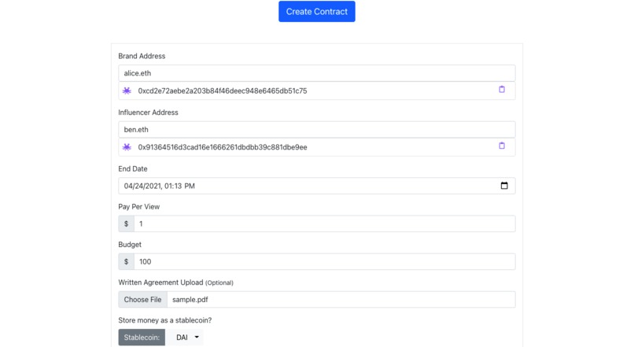The image size is (634, 347).
Task: Click the Stablecoin: label button
Action: click(142, 338)
